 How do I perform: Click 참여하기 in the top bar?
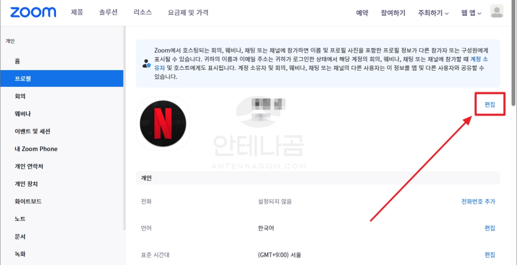click(x=393, y=13)
